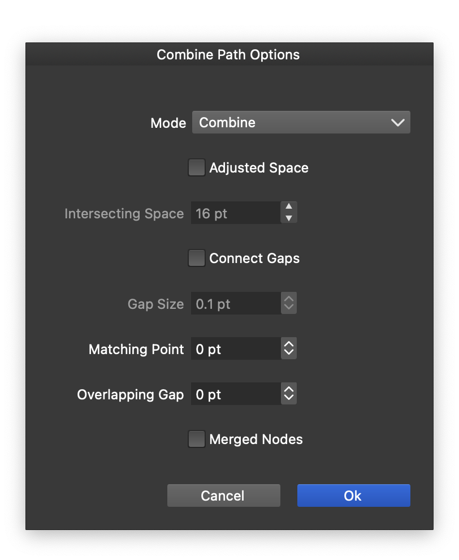Focus the Matching Point input field
This screenshot has width=459, height=560.
235,349
